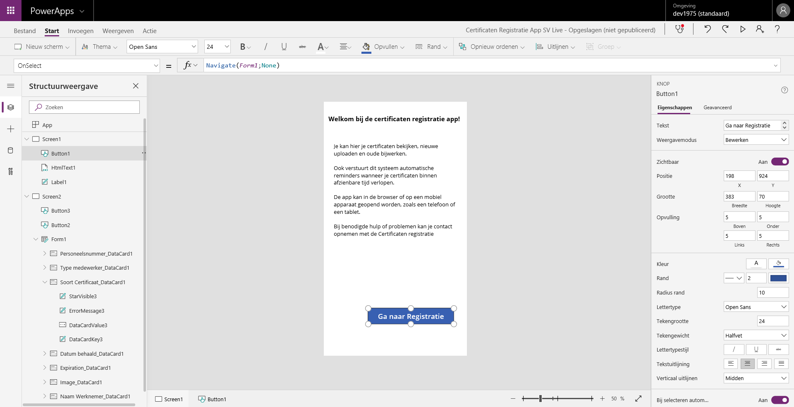The image size is (794, 407).
Task: Zoom out with the minus icon
Action: point(513,399)
